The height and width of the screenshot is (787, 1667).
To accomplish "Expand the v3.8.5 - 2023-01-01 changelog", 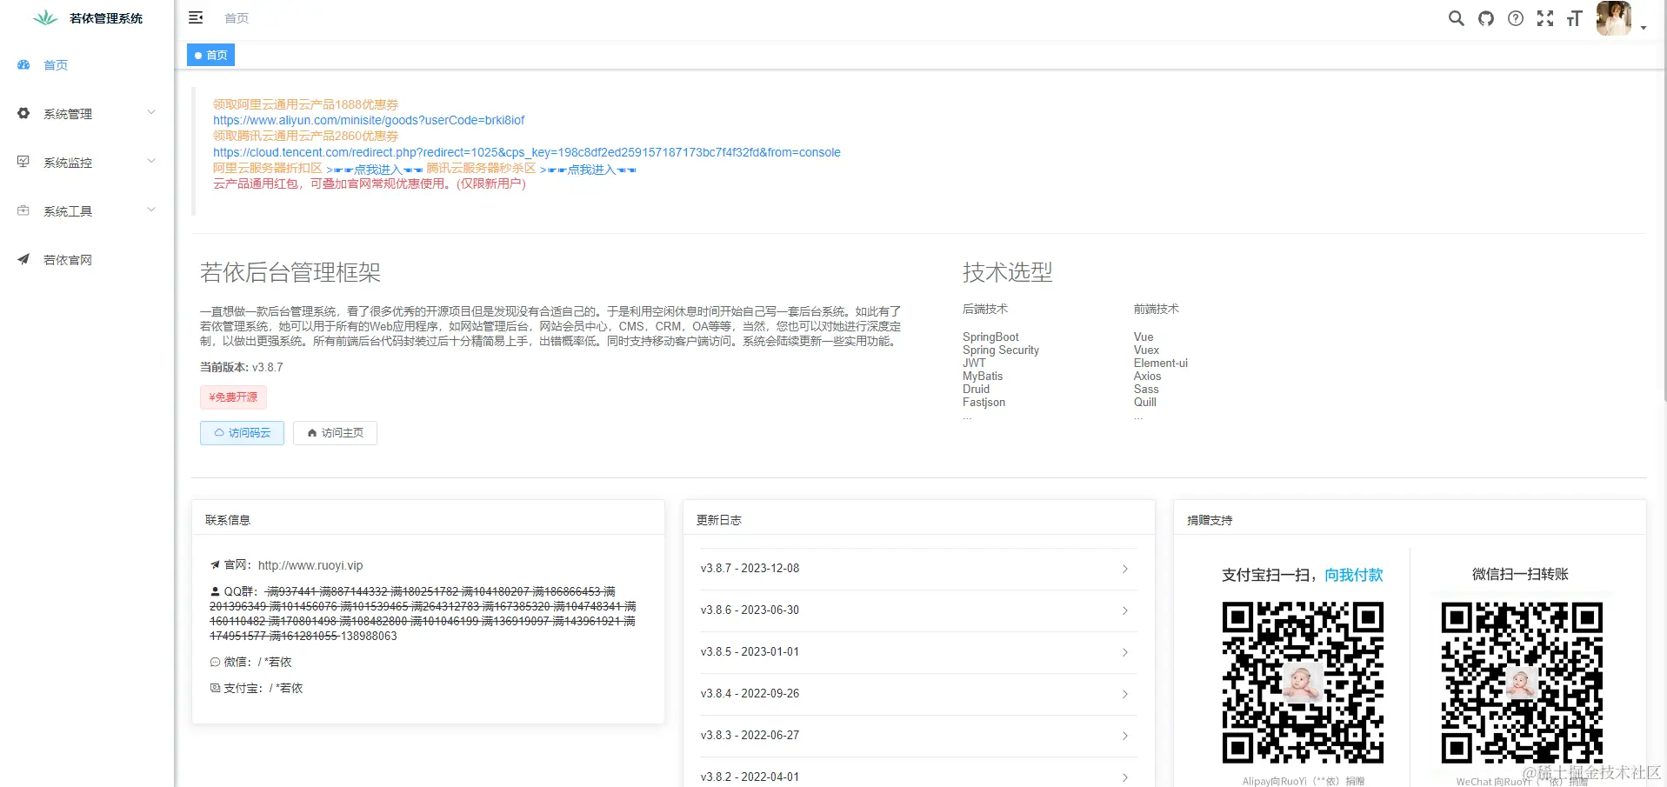I will 918,652.
